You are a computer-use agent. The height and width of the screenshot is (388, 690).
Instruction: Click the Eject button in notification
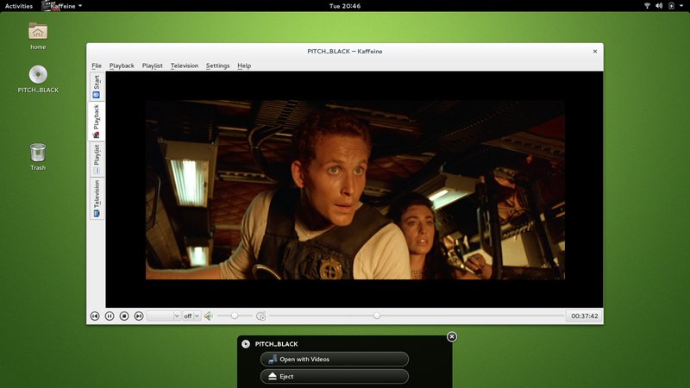tap(335, 376)
